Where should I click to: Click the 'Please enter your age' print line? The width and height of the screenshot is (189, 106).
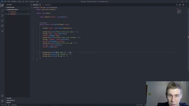pos(60,43)
